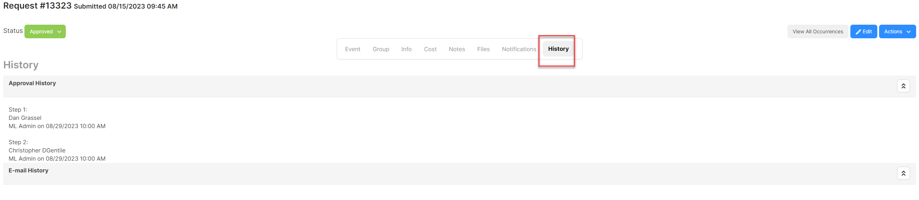
Task: Switch to the Event tab
Action: tap(353, 49)
